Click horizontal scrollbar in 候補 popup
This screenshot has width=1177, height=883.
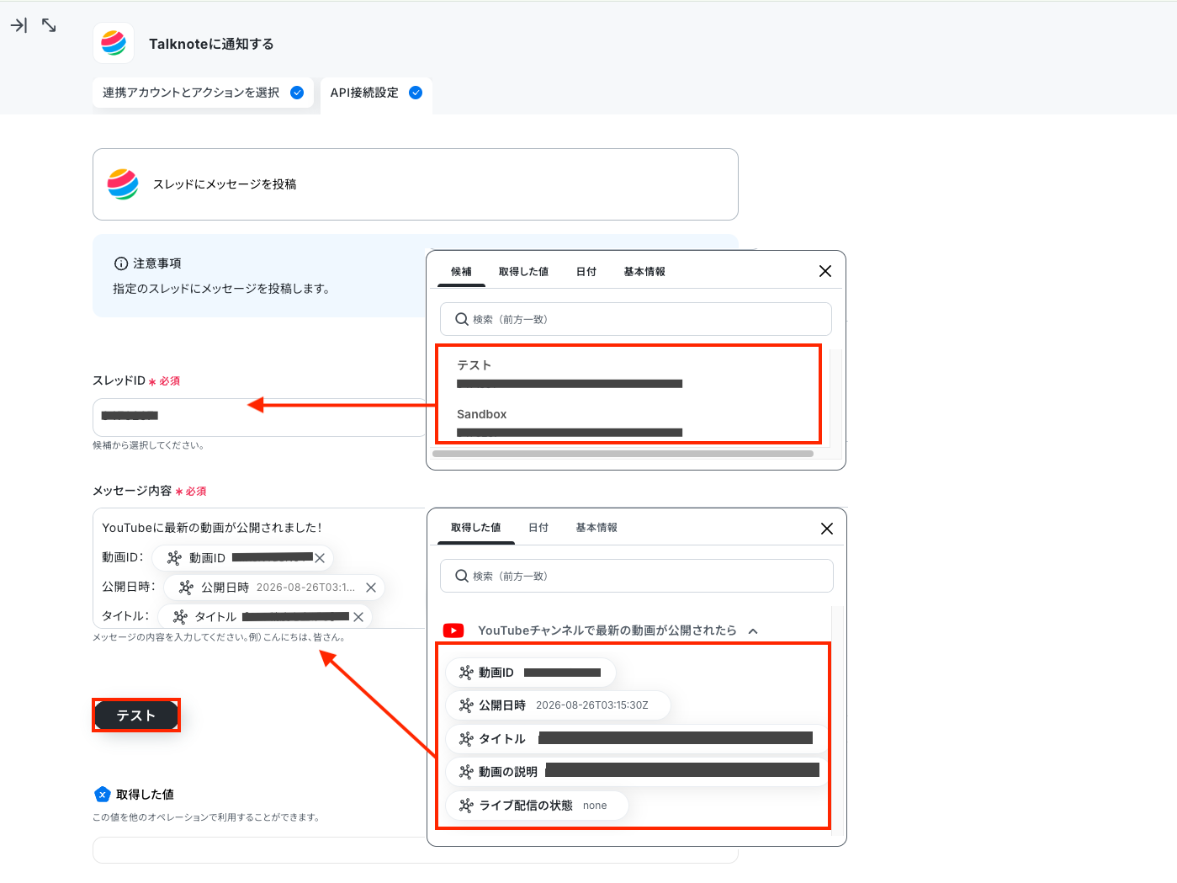tap(623, 454)
